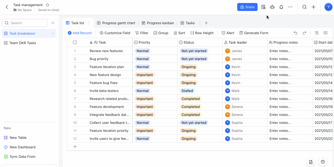334x167 pixels.
Task: Click the magnifier search icon in top bar
Action: tap(304, 7)
